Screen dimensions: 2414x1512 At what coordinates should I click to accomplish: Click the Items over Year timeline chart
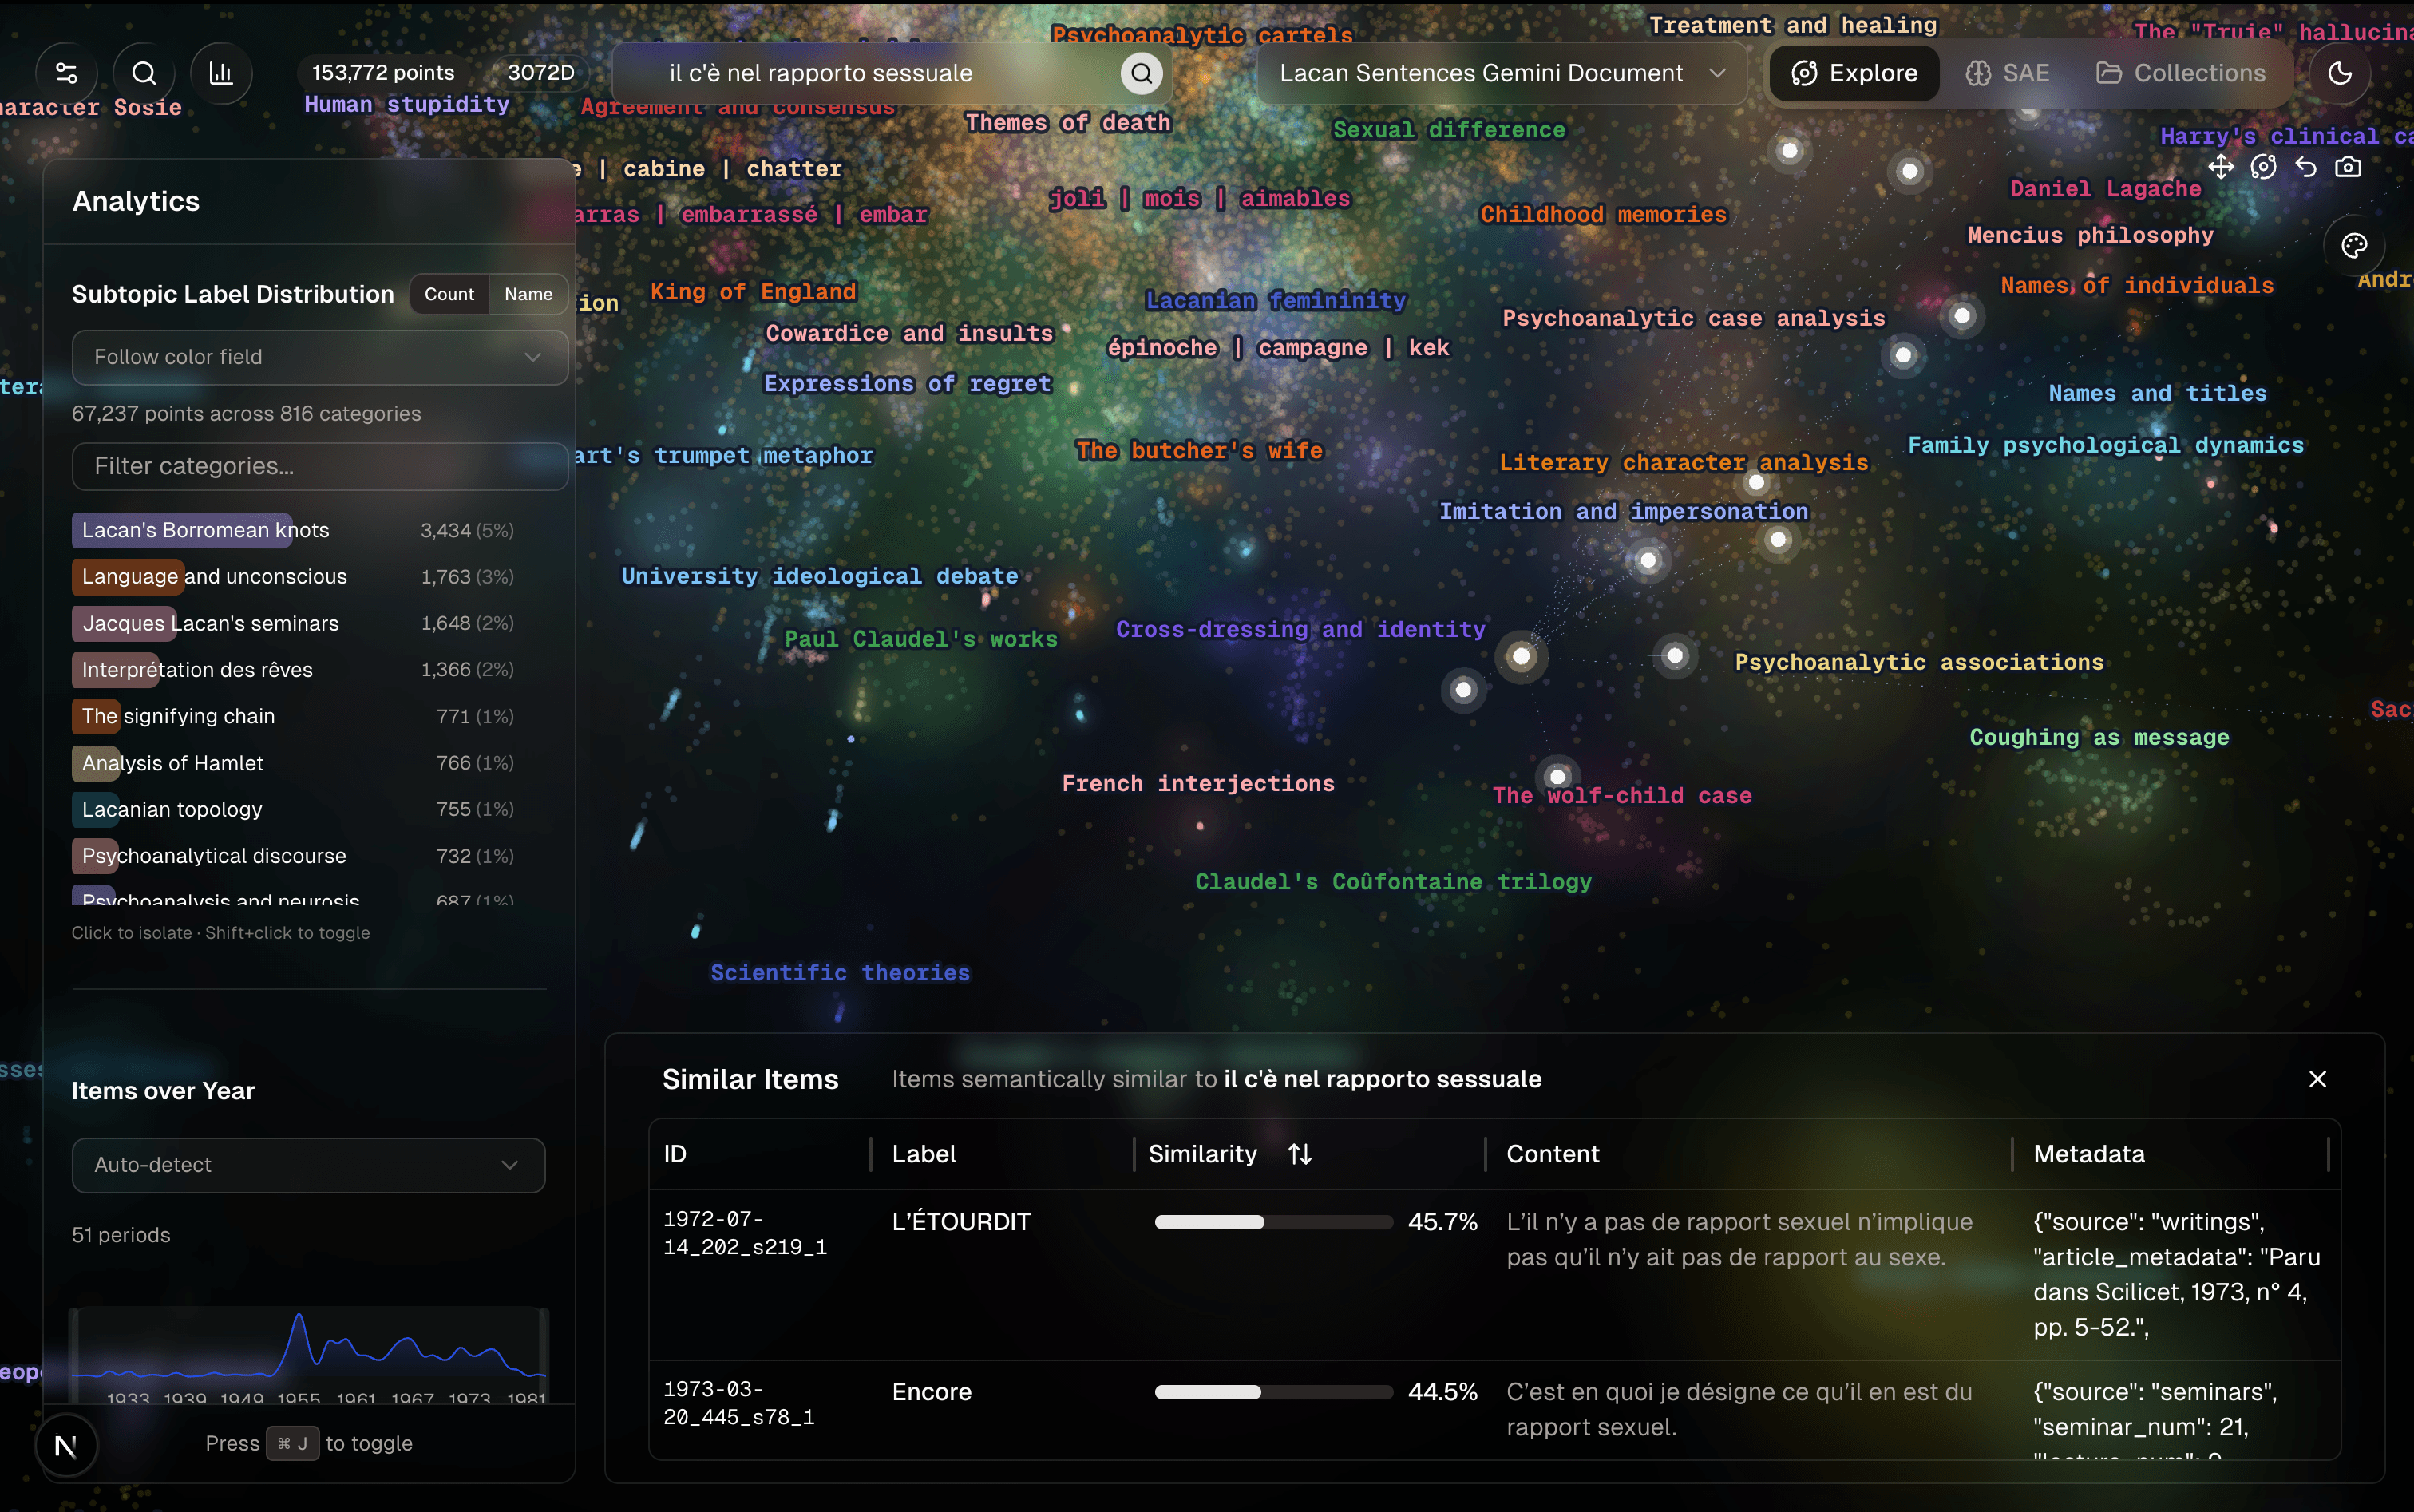click(308, 1355)
